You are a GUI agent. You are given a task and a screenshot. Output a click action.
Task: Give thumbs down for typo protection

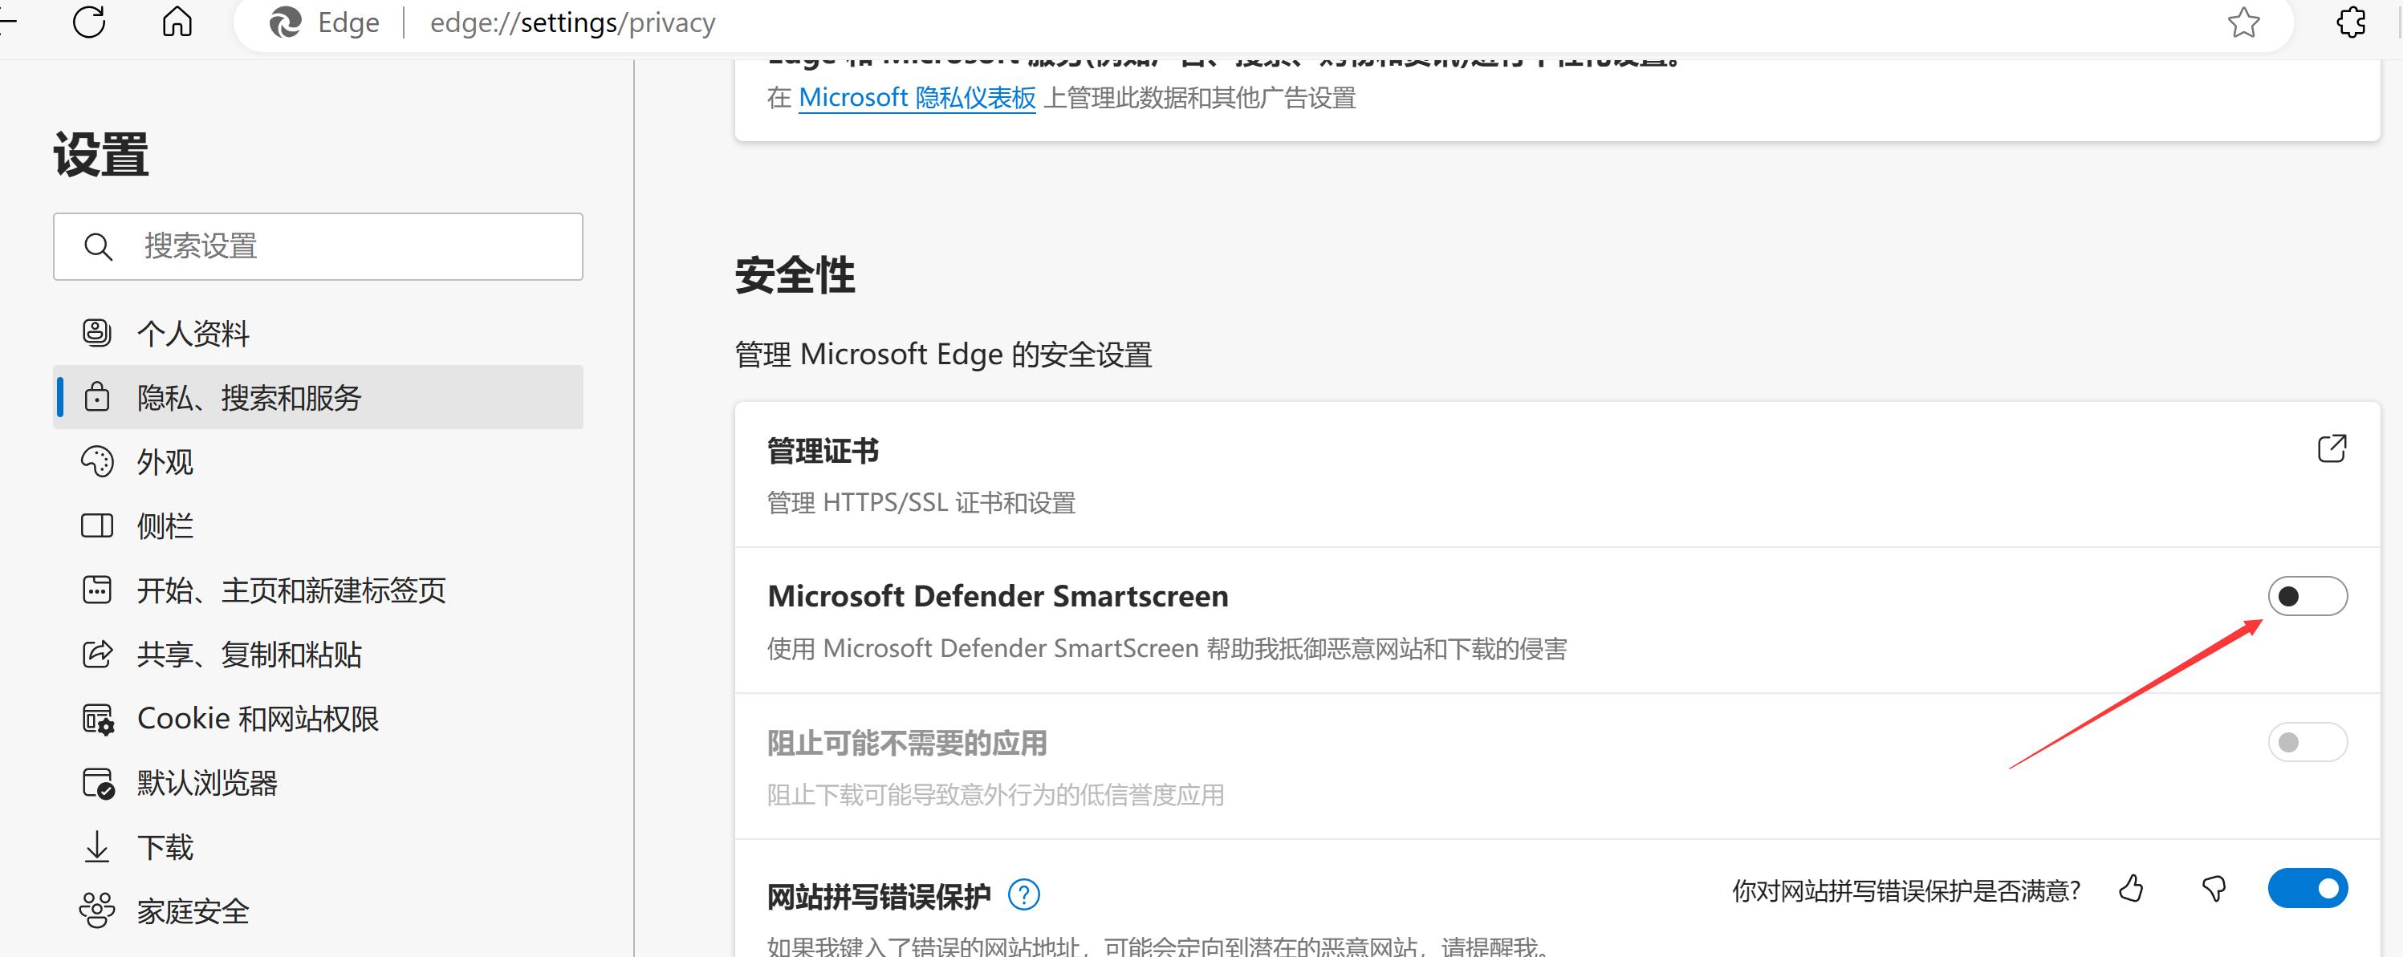tap(2214, 889)
